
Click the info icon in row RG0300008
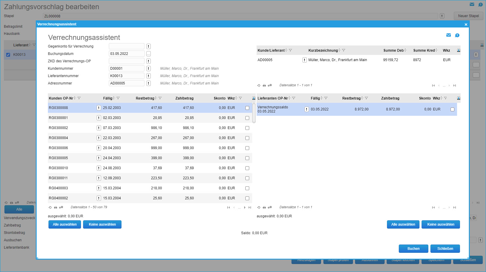pos(99,108)
